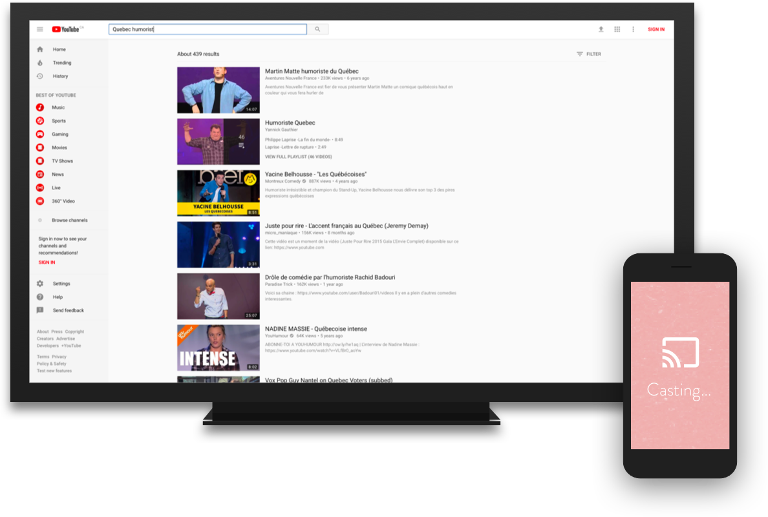Open the Trending menu item
This screenshot has width=768, height=517.
(x=62, y=63)
